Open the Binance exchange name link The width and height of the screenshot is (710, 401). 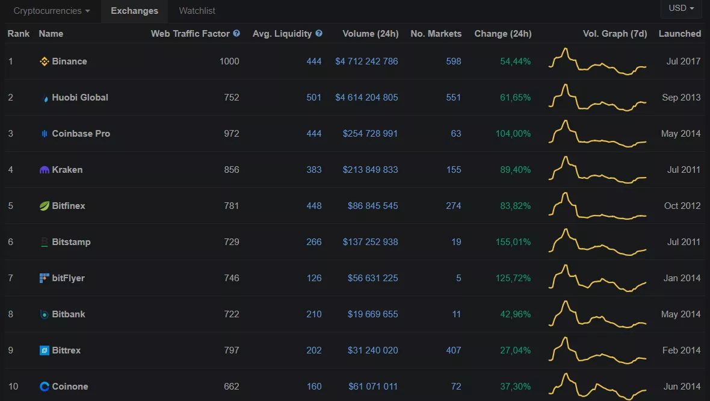pyautogui.click(x=69, y=61)
